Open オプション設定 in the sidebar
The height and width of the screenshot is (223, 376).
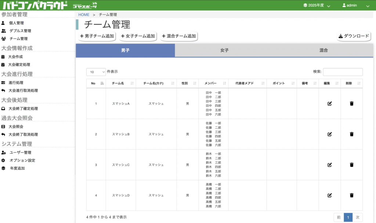tap(22, 161)
